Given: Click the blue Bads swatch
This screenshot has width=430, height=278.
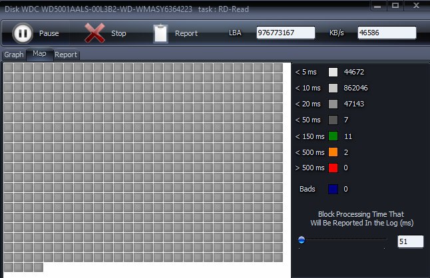Looking at the screenshot, I should click(x=333, y=189).
